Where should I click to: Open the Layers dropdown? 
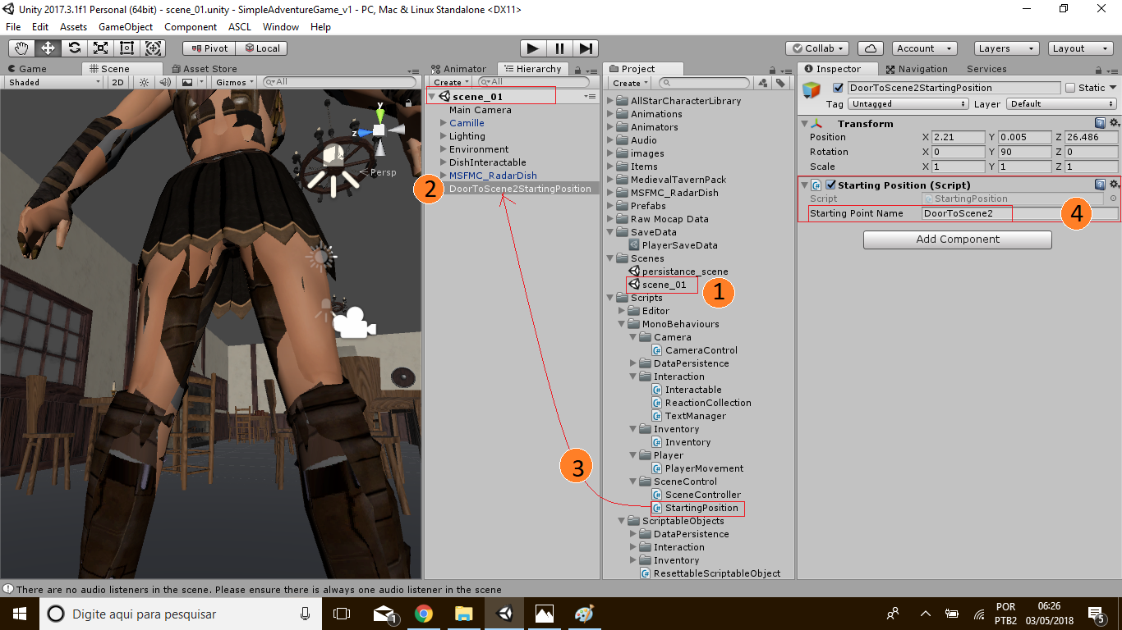point(1005,48)
